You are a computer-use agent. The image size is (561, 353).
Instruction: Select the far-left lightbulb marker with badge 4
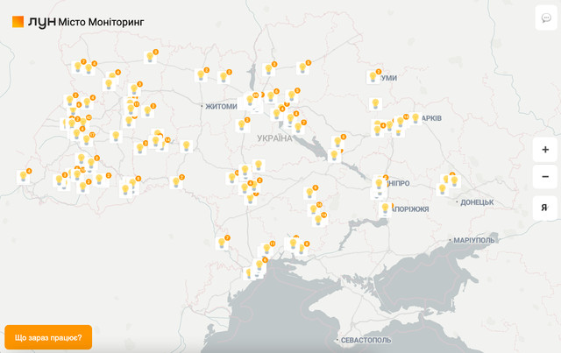click(x=24, y=177)
